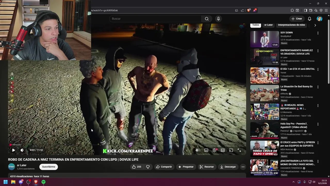Open options for WEAZEL NEWS REPORTANDO video

coord(318,106)
